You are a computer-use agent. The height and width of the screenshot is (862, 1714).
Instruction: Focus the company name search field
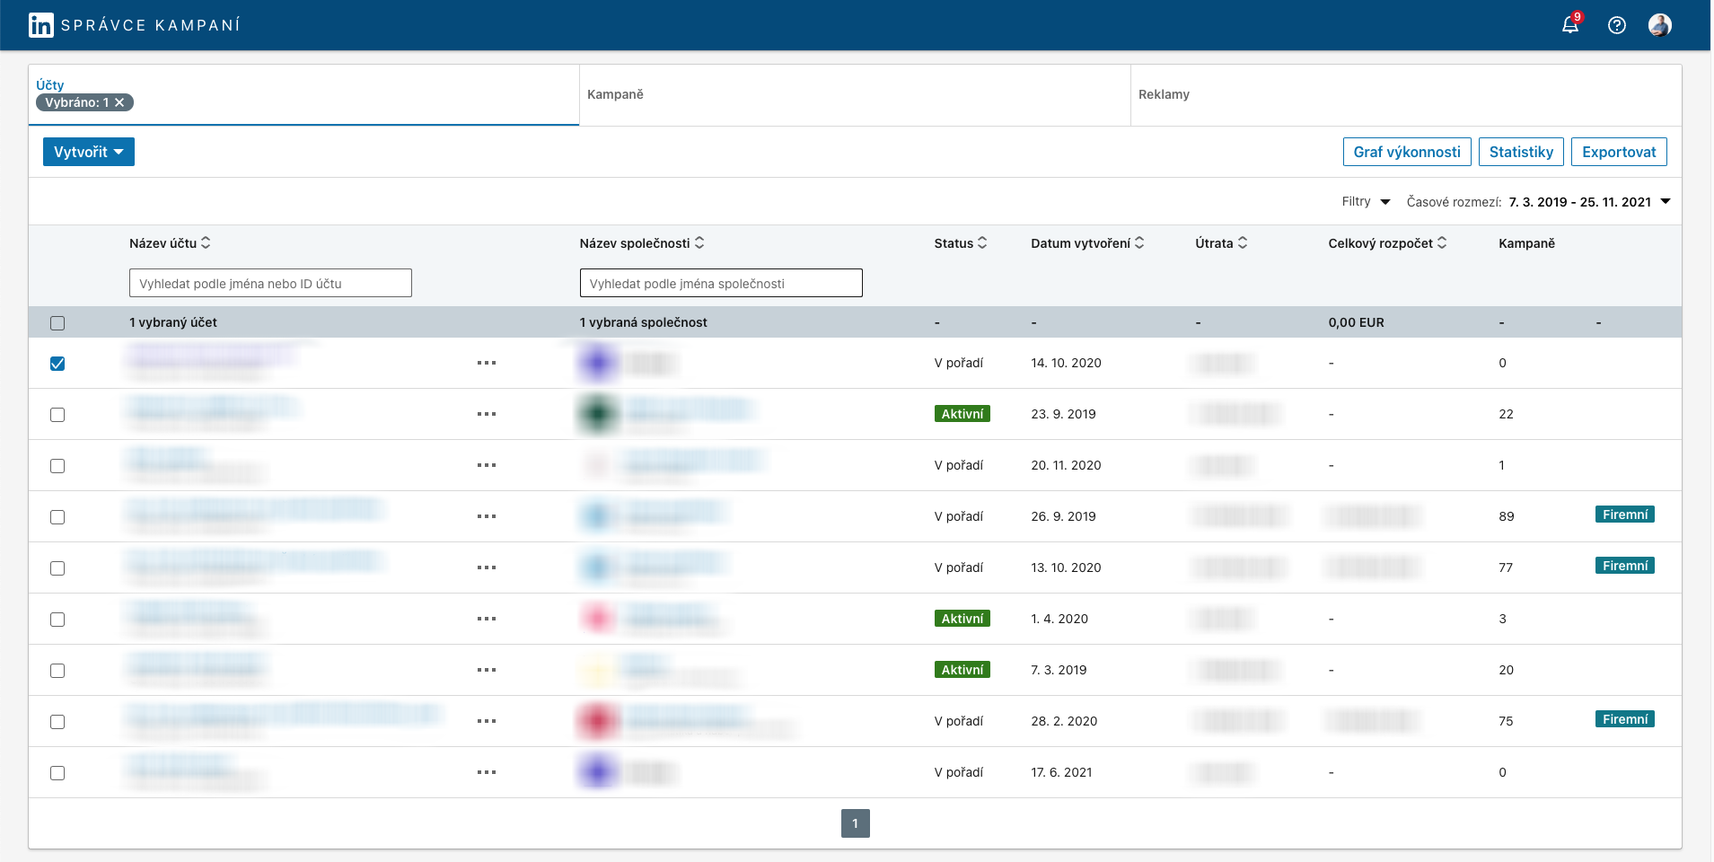(720, 284)
